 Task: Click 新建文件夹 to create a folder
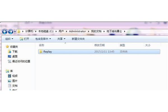(78, 39)
